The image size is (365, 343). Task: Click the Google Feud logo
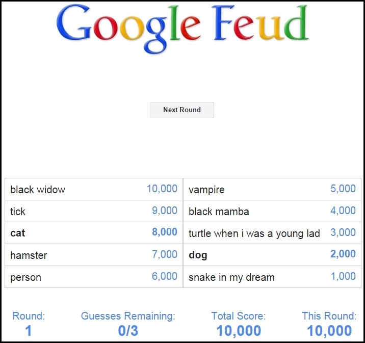(x=182, y=28)
